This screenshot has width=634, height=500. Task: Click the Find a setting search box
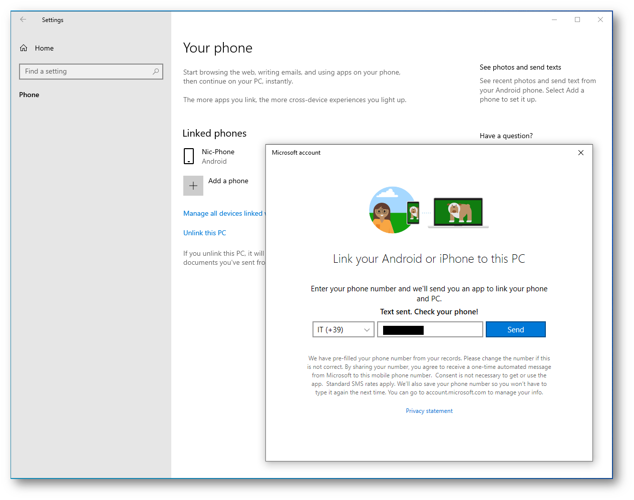91,72
